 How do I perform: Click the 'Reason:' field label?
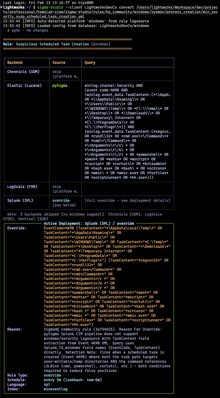tap(15, 329)
